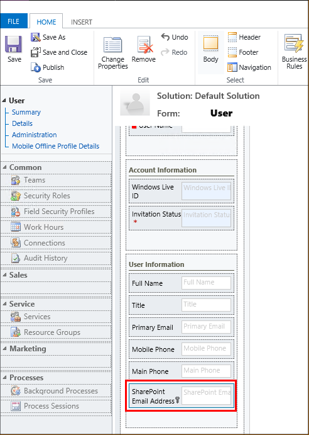Viewport: 309px width, 435px height.
Task: Click the user avatar image
Action: (135, 103)
